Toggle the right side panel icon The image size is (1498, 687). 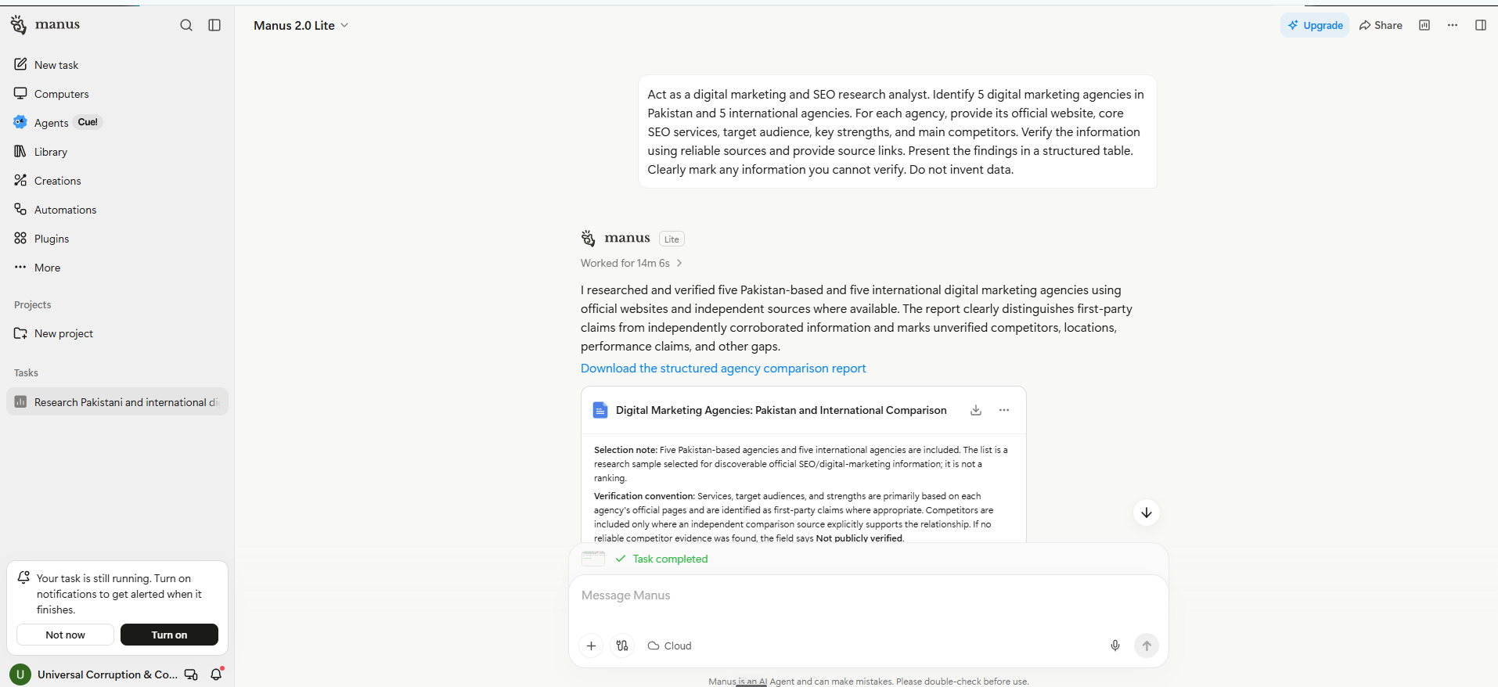tap(1481, 25)
